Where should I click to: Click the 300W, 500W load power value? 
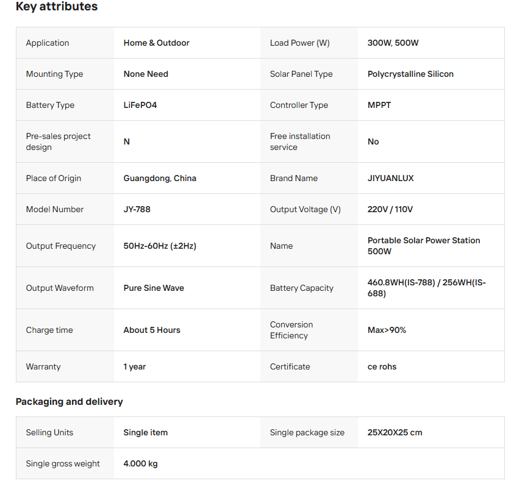point(393,43)
